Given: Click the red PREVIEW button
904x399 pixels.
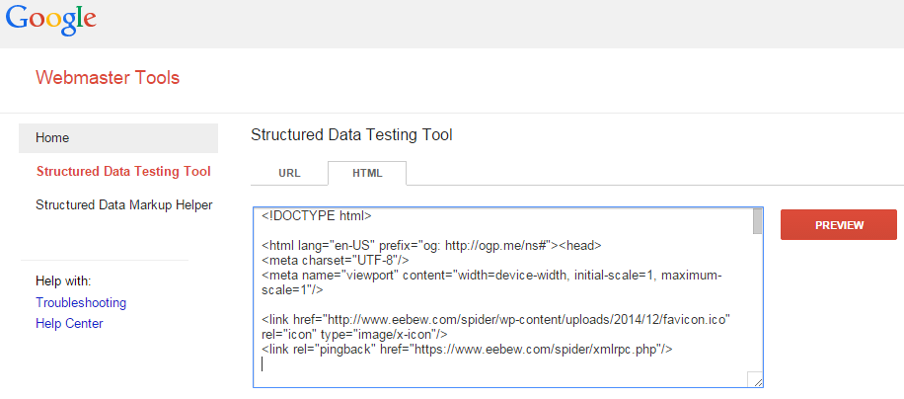Looking at the screenshot, I should click(x=839, y=225).
